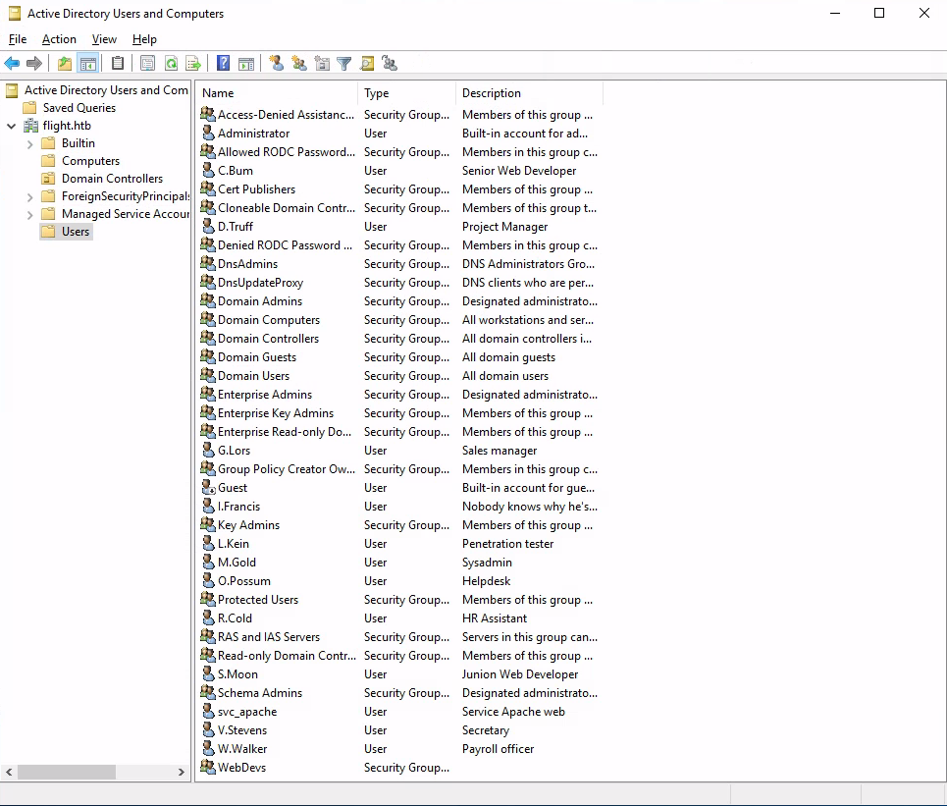Click the WebDevs group icon
Image resolution: width=947 pixels, height=806 pixels.
[x=208, y=768]
